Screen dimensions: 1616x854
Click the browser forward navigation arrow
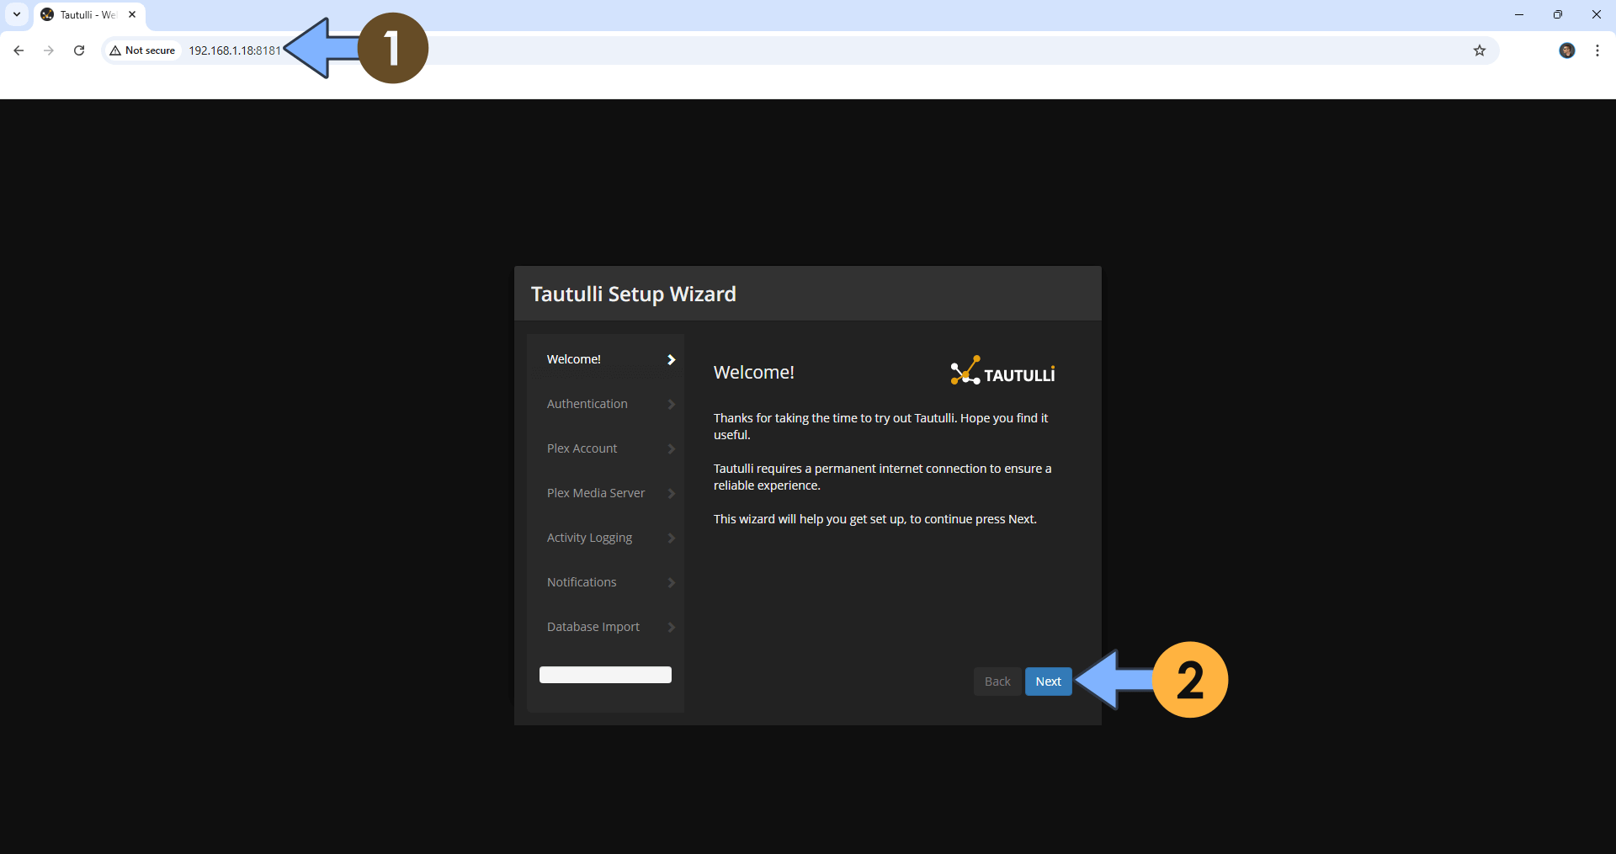coord(48,50)
